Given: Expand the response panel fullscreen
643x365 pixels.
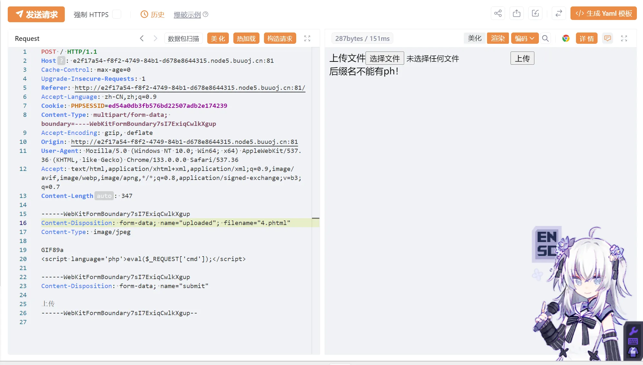Looking at the screenshot, I should point(624,38).
